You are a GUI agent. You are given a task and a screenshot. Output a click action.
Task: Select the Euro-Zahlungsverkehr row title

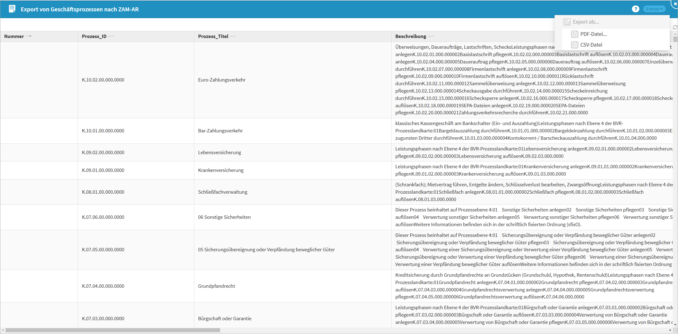point(222,80)
